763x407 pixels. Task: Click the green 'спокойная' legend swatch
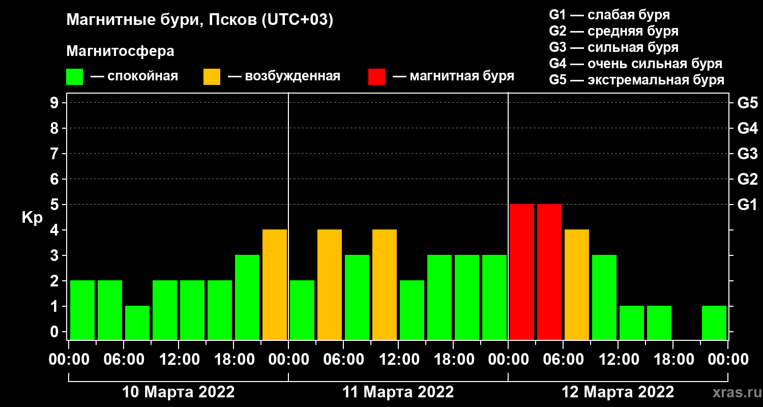point(74,77)
